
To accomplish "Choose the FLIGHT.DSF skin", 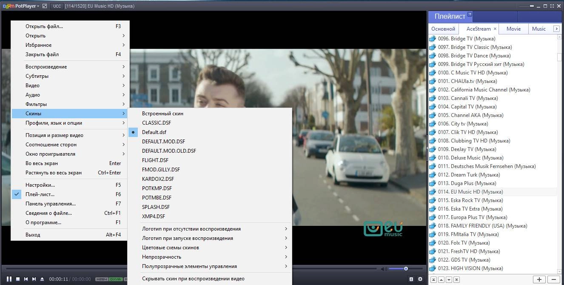I will point(210,160).
